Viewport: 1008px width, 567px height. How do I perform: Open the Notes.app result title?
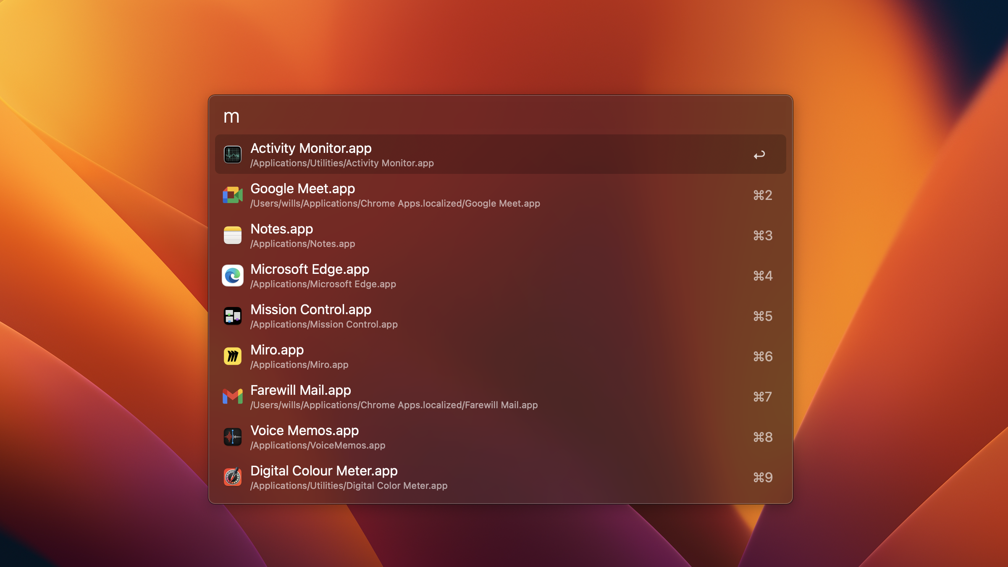pos(281,229)
